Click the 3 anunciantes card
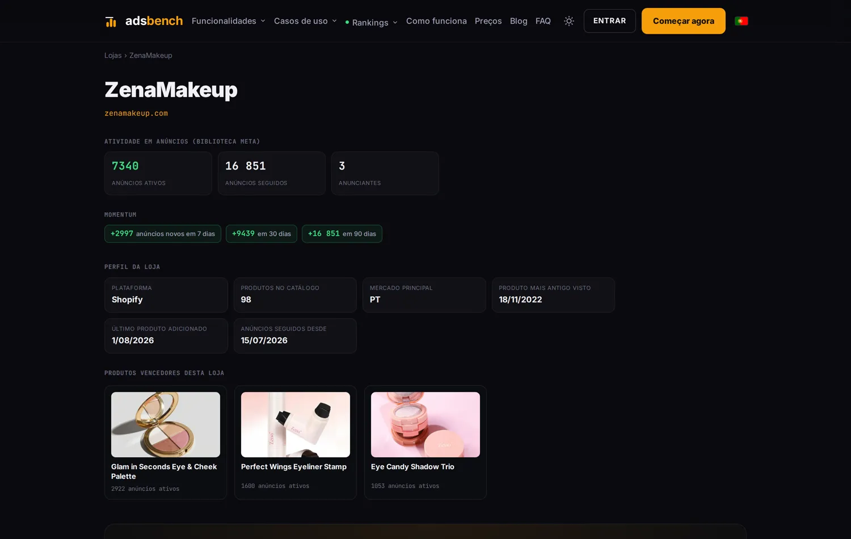The height and width of the screenshot is (539, 851). pyautogui.click(x=385, y=174)
